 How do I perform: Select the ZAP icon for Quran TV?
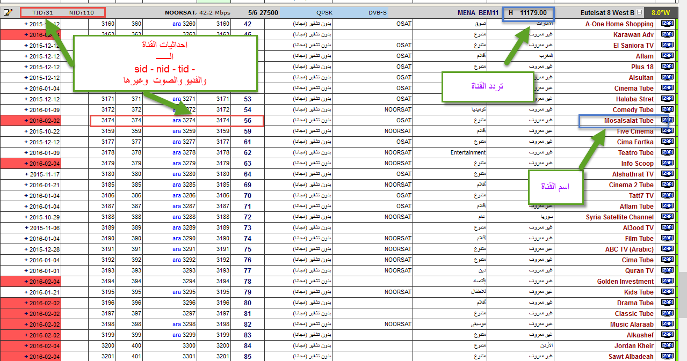point(667,270)
